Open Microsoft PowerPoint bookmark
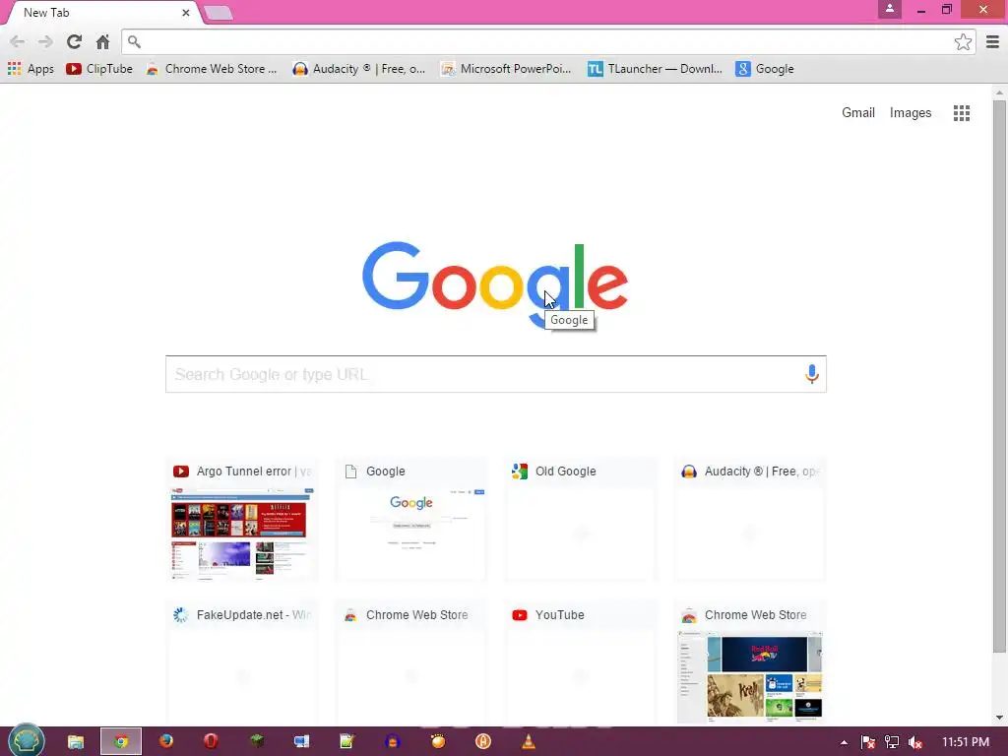The image size is (1008, 756). 506,69
